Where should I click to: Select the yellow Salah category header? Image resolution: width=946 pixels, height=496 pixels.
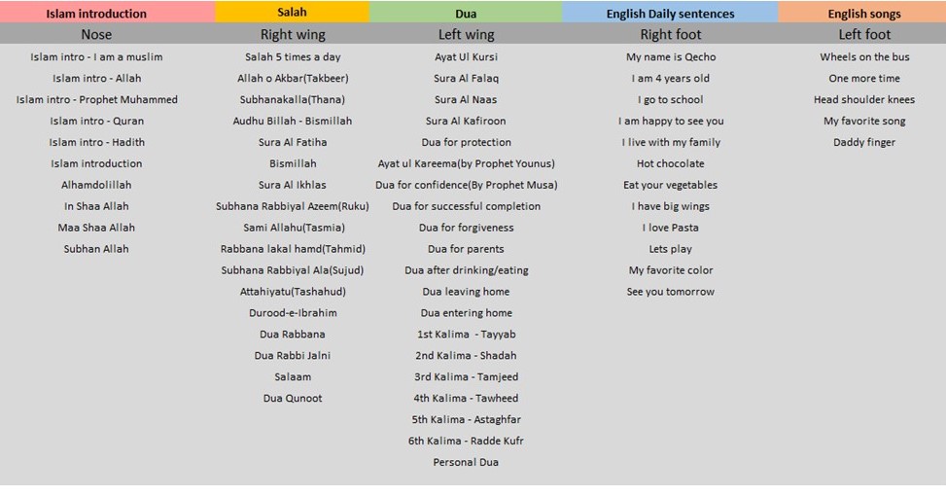click(x=292, y=12)
